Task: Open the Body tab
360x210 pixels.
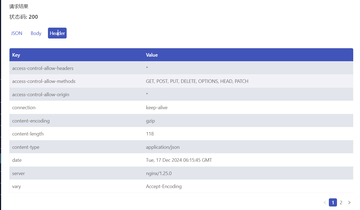Action: point(36,33)
